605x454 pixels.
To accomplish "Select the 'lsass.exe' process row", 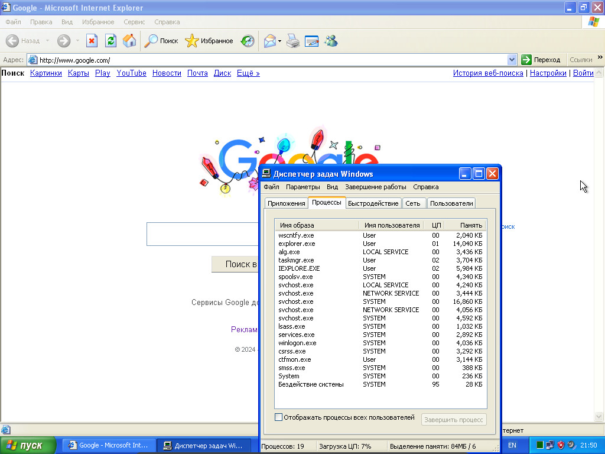I will tap(380, 326).
